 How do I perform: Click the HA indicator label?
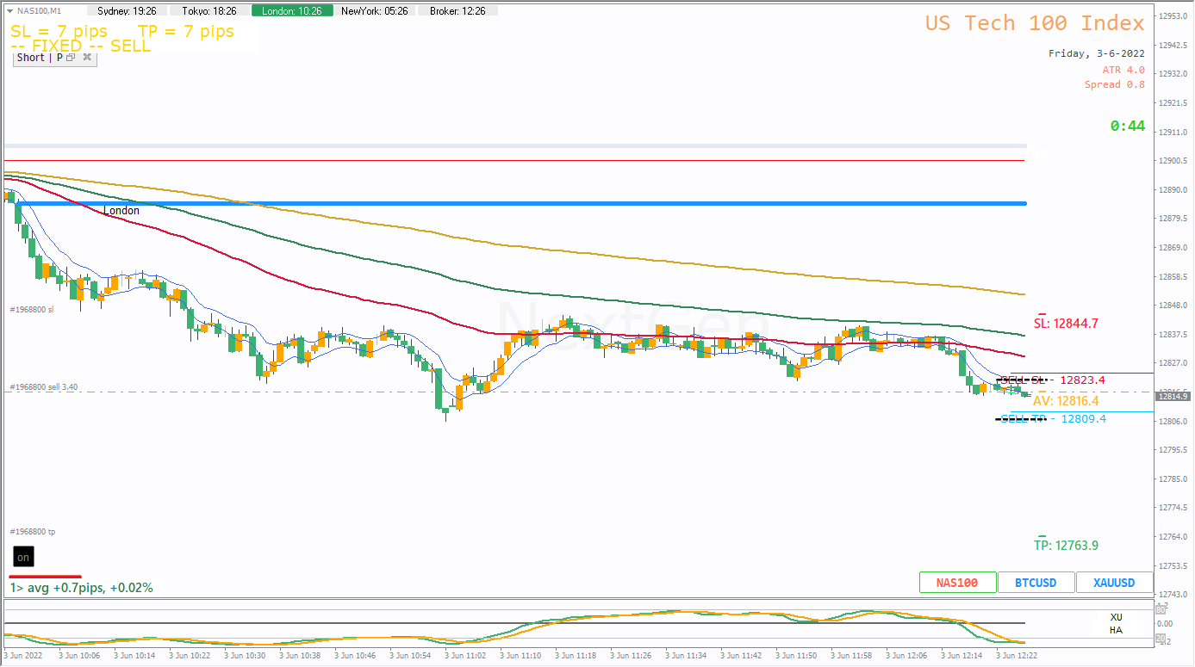point(1117,630)
